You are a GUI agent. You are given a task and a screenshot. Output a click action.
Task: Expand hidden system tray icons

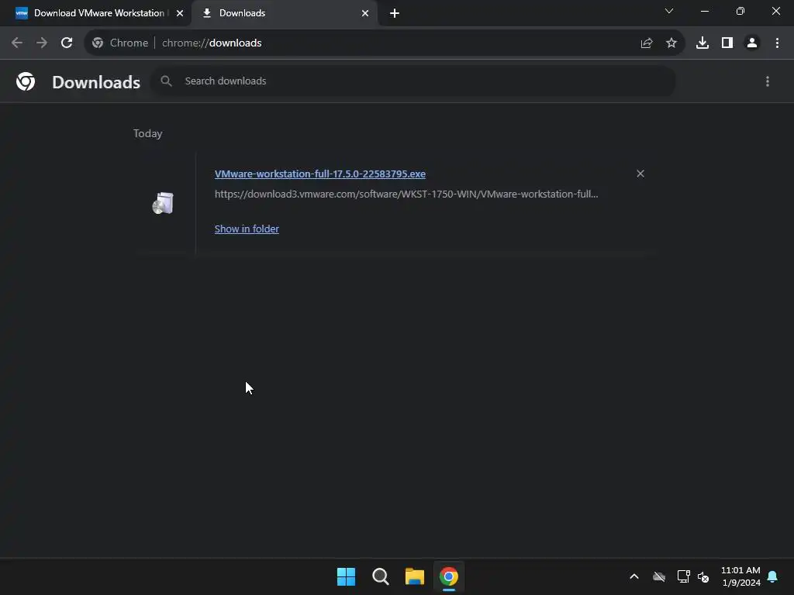(x=634, y=576)
